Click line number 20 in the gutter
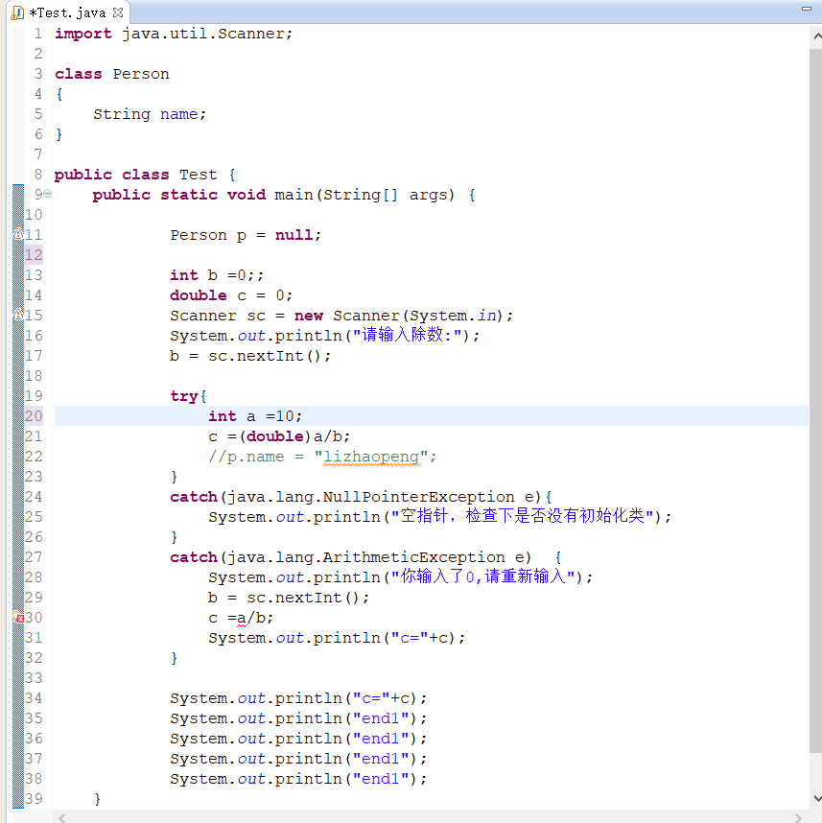The height and width of the screenshot is (823, 822). (38, 415)
